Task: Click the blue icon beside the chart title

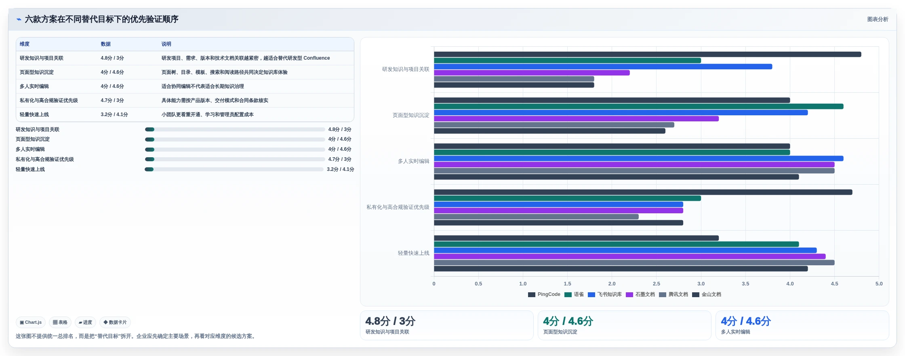Action: click(x=19, y=19)
